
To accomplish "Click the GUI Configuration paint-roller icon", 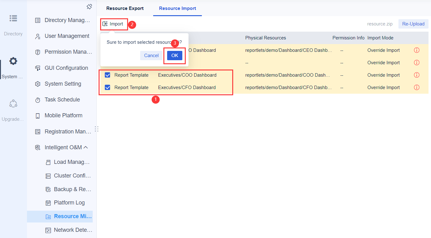I will pos(38,68).
